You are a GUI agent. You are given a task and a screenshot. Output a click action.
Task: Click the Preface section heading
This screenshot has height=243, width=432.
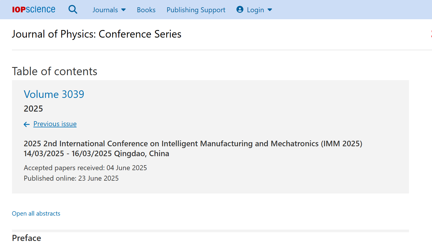27,238
